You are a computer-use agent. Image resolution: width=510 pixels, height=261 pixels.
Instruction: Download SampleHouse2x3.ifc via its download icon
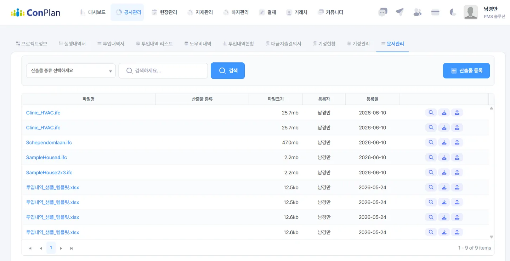(x=444, y=172)
